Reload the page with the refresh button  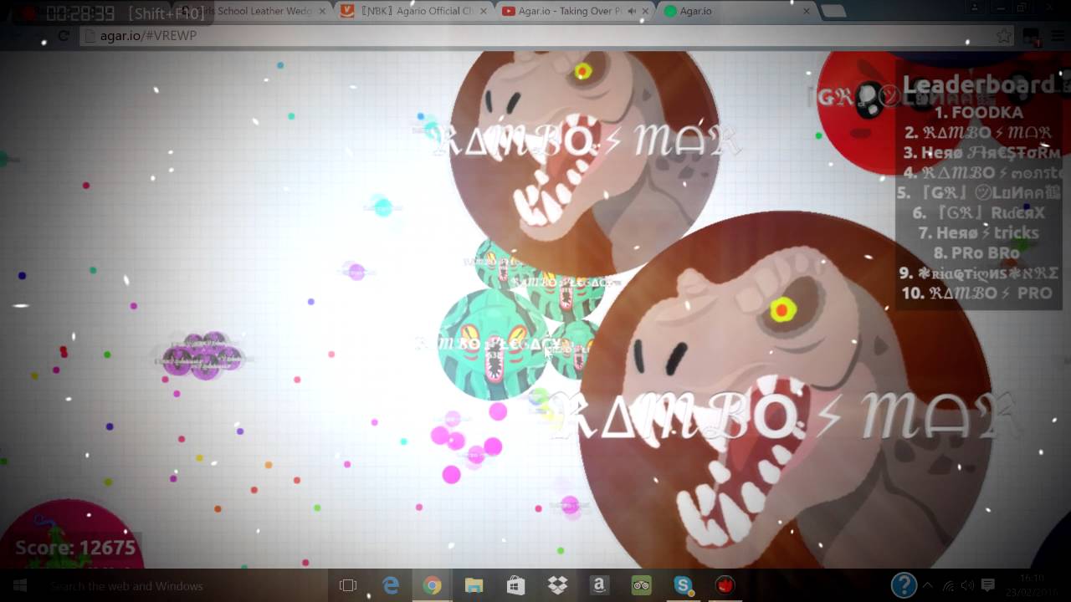point(64,36)
